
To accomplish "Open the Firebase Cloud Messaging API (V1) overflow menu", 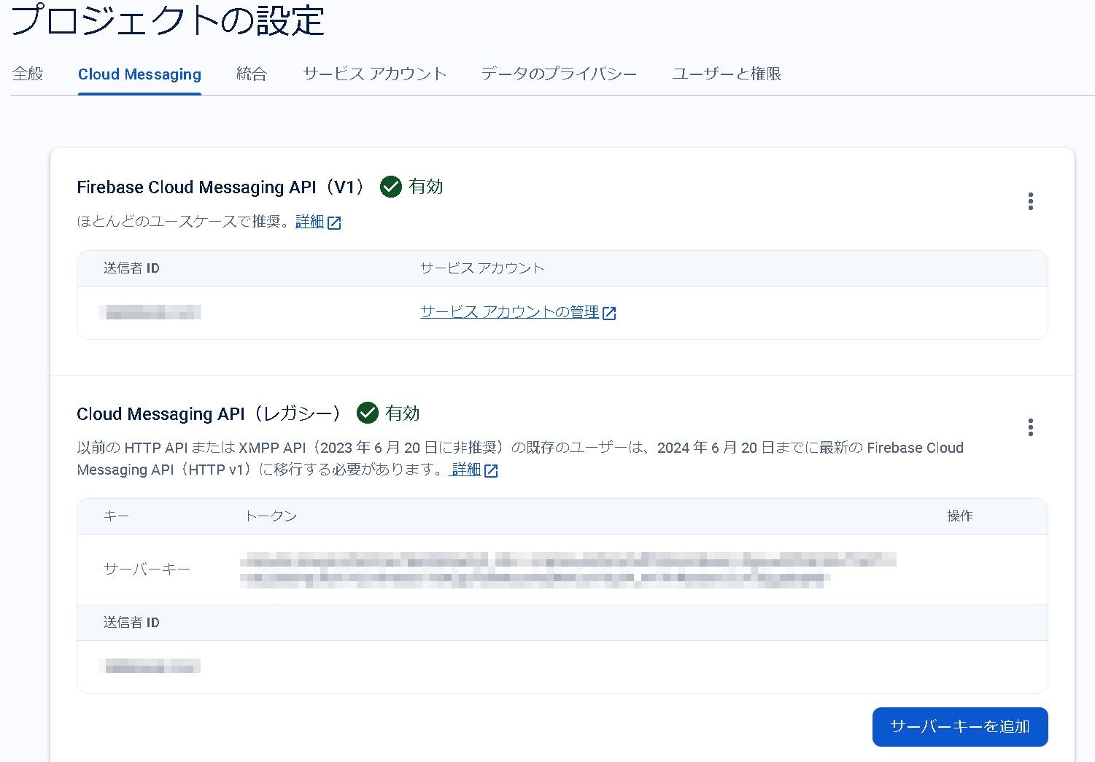I will pos(1031,201).
